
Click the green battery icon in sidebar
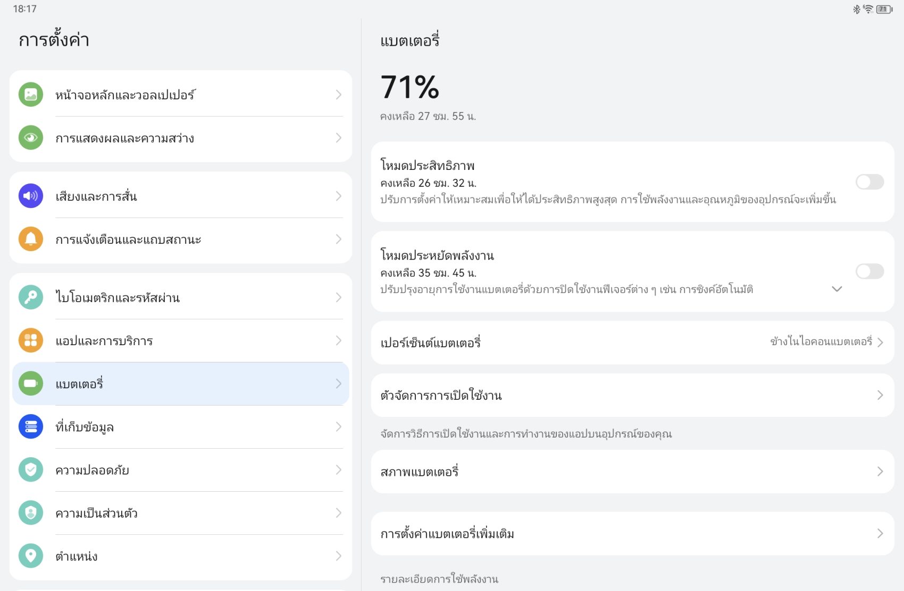[31, 383]
